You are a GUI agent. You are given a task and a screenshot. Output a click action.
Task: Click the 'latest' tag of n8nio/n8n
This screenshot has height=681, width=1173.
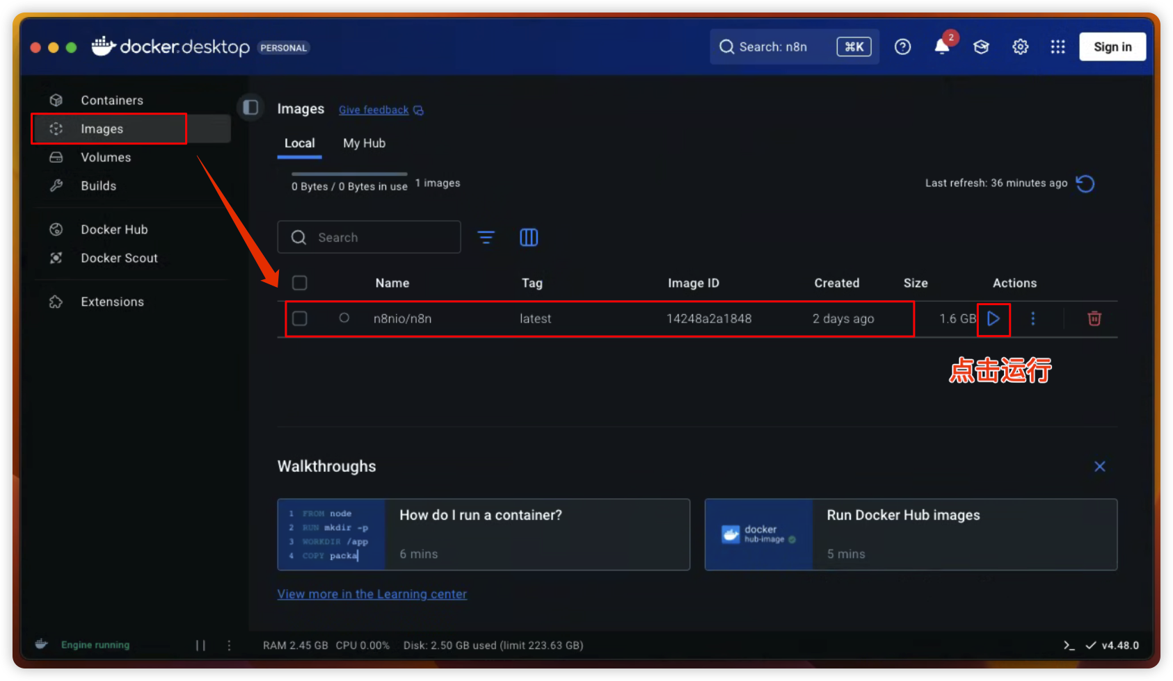pos(535,318)
